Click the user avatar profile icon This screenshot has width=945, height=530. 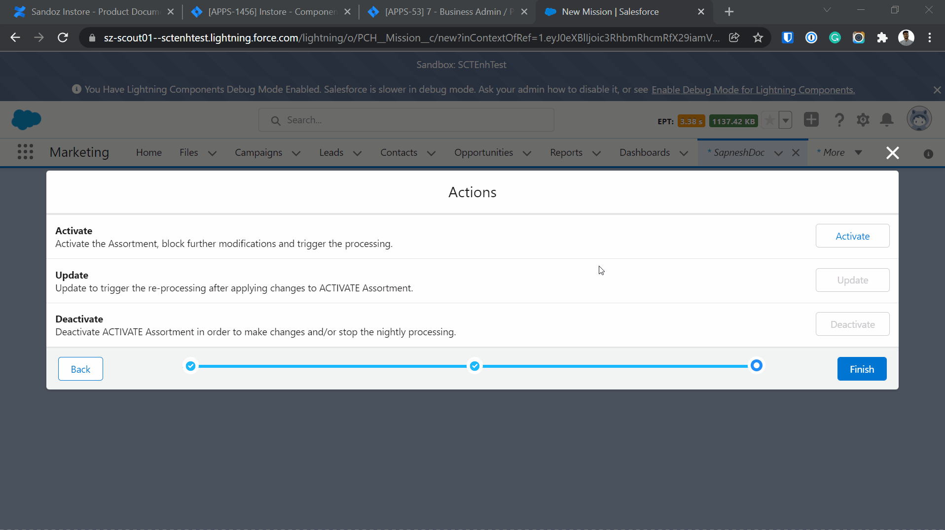(x=919, y=119)
